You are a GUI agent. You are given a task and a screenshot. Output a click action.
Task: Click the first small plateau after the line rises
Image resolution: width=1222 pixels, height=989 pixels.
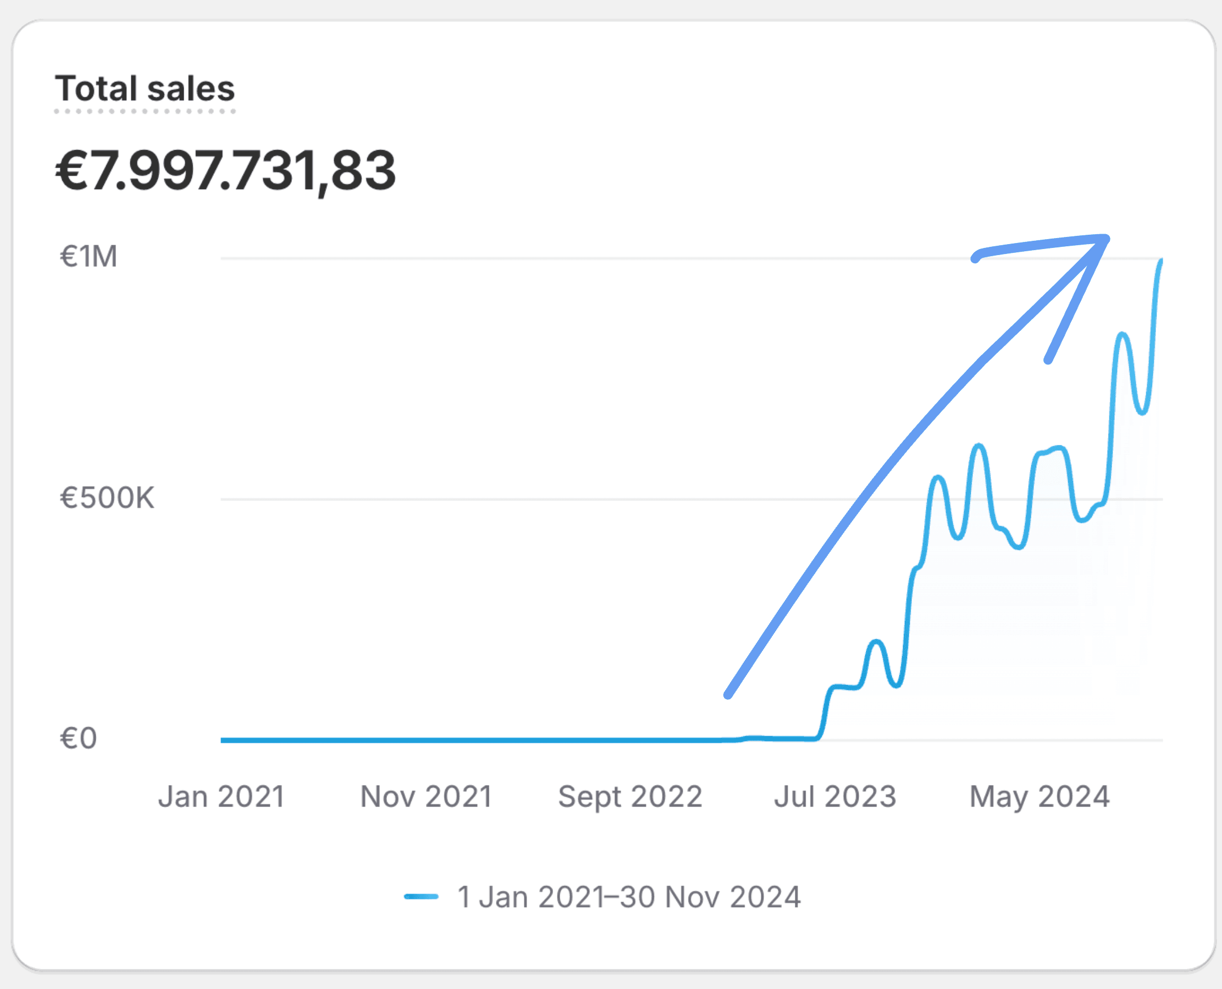(x=845, y=687)
